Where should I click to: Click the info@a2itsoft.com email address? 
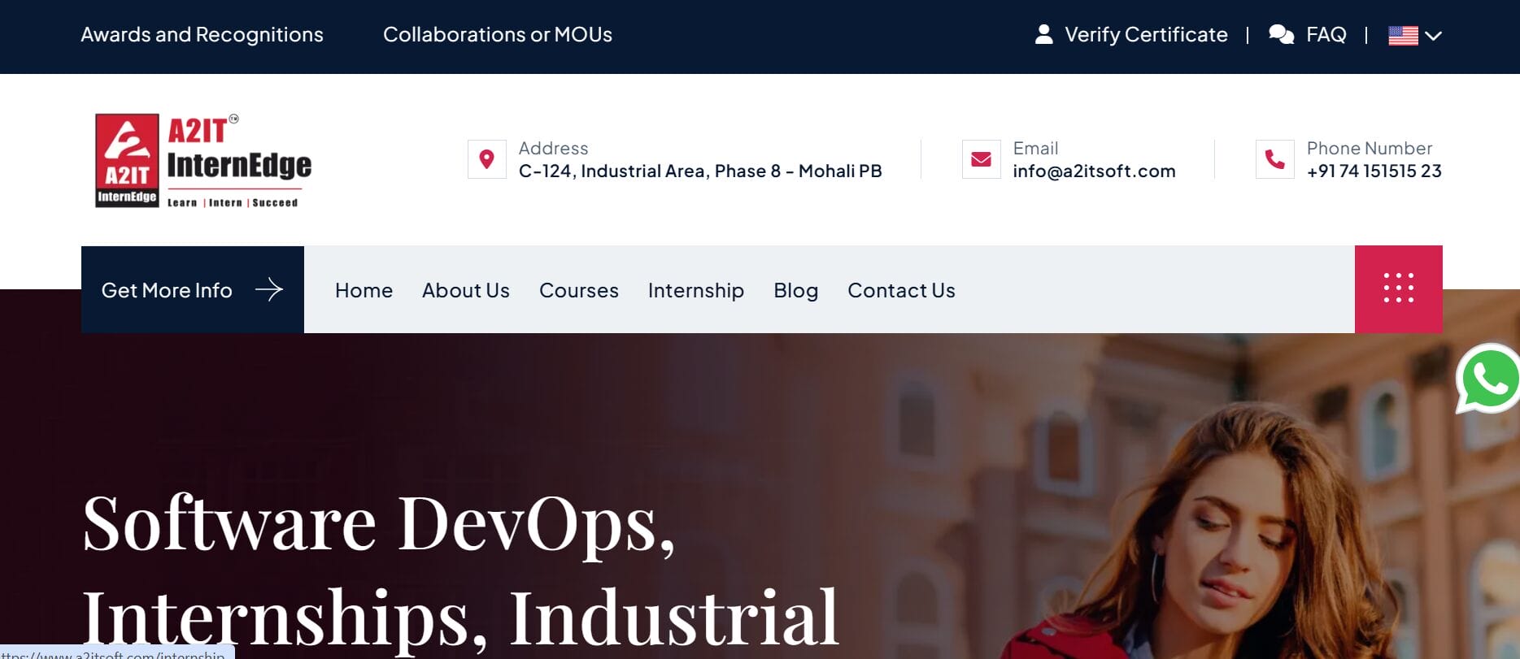[1093, 171]
